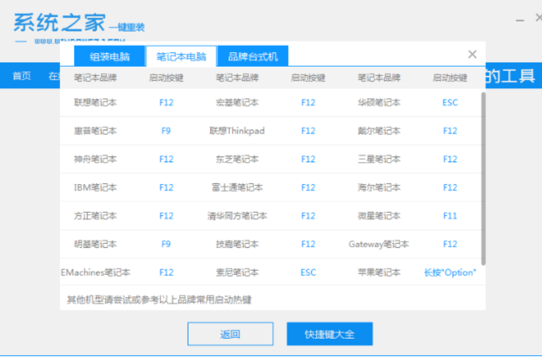Screen dimensions: 542x359
Task: Click the 系统之家 logo title
Action: (59, 22)
